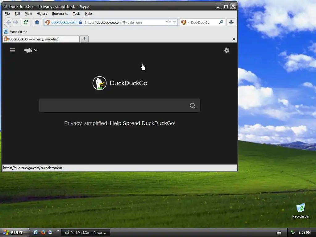Click the tab groups grid icon

point(234,39)
